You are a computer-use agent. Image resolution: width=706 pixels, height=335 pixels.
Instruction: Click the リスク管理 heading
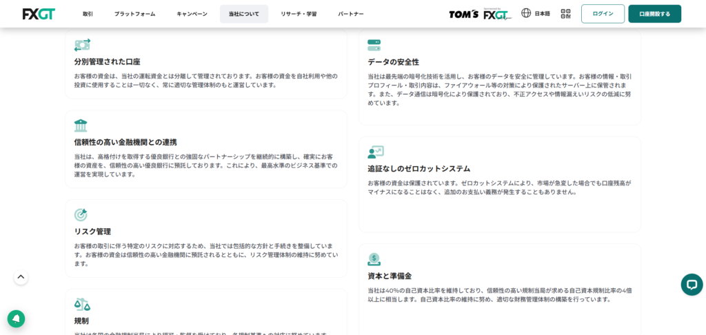[92, 232]
